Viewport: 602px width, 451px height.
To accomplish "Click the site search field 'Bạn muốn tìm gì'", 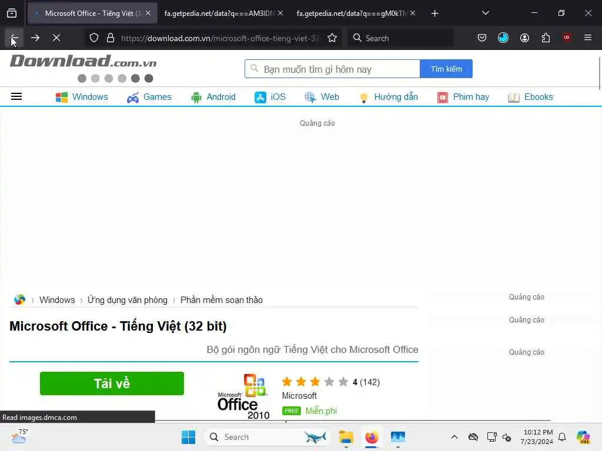I will tap(333, 69).
